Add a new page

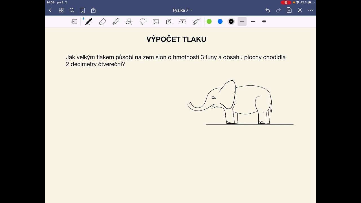[x=289, y=10]
